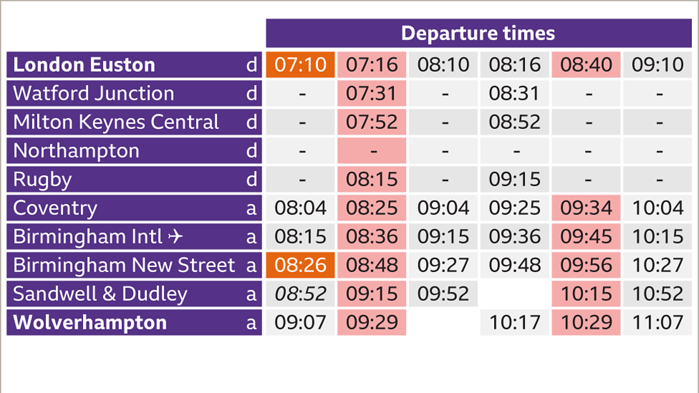Image resolution: width=699 pixels, height=393 pixels.
Task: Click the 10:17 Wolverhampton arrival time
Action: tap(514, 323)
